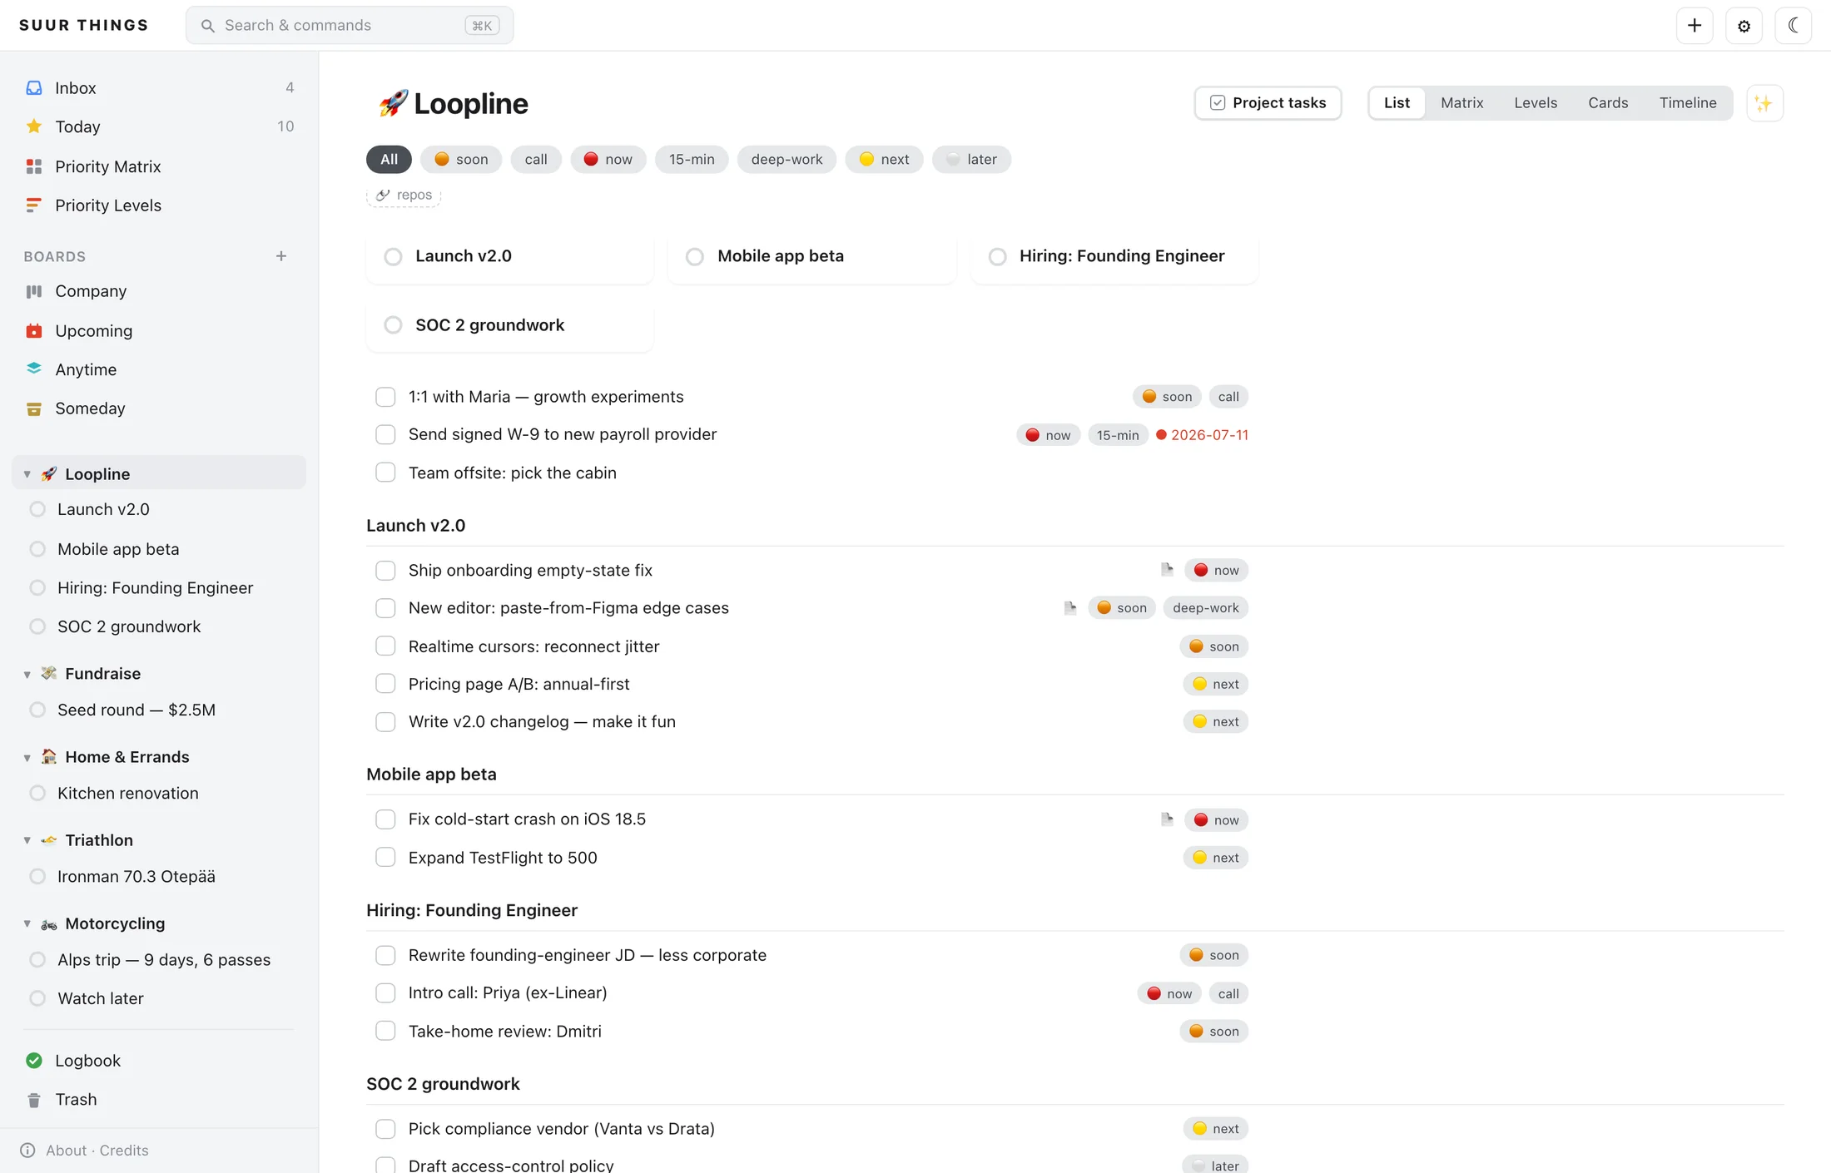
Task: Filter by the red now tag
Action: pos(608,159)
